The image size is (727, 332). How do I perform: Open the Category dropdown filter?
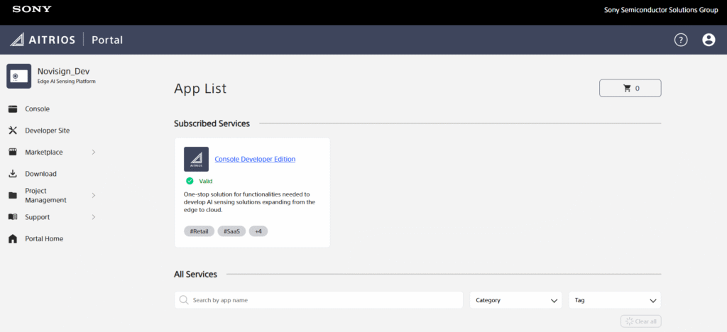point(515,300)
